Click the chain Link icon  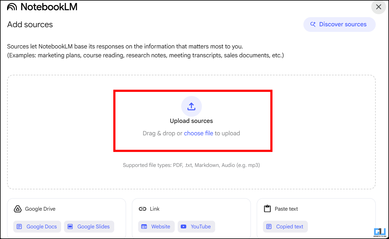click(143, 209)
